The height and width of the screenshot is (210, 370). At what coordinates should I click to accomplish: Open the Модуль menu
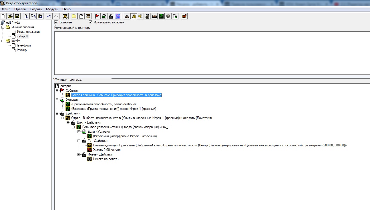tap(52, 9)
